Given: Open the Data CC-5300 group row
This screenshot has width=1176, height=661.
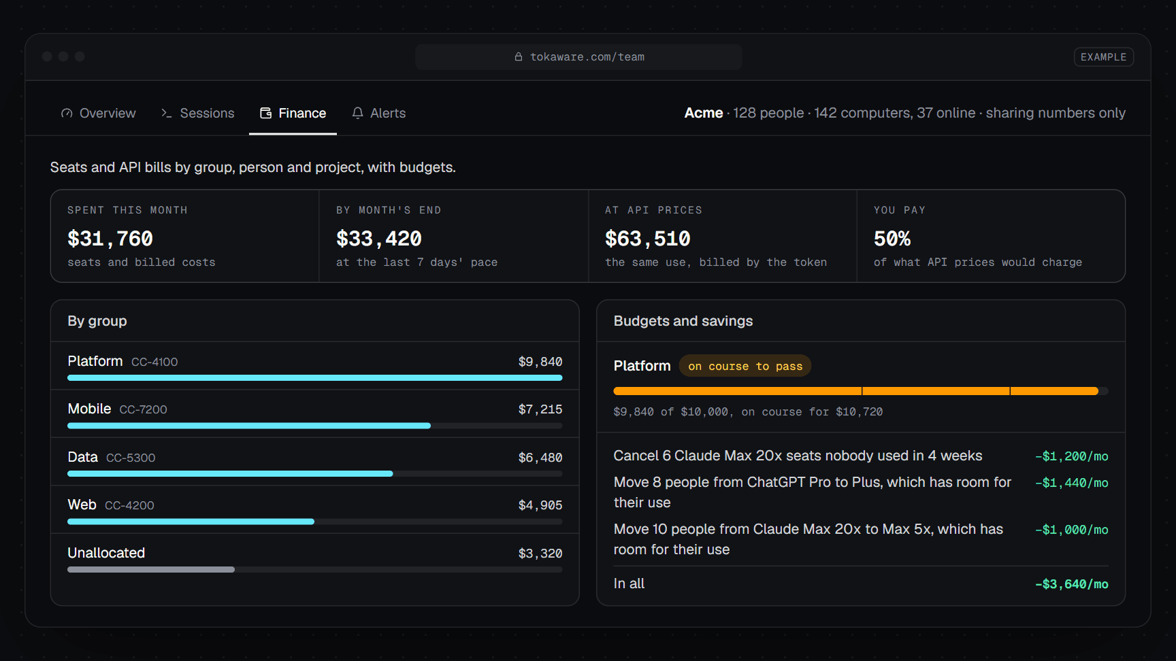Looking at the screenshot, I should (315, 462).
